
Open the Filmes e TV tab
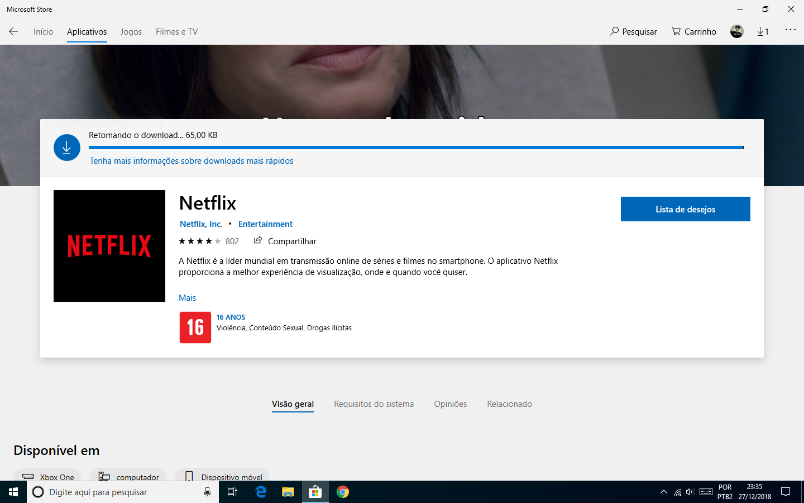[x=176, y=32]
